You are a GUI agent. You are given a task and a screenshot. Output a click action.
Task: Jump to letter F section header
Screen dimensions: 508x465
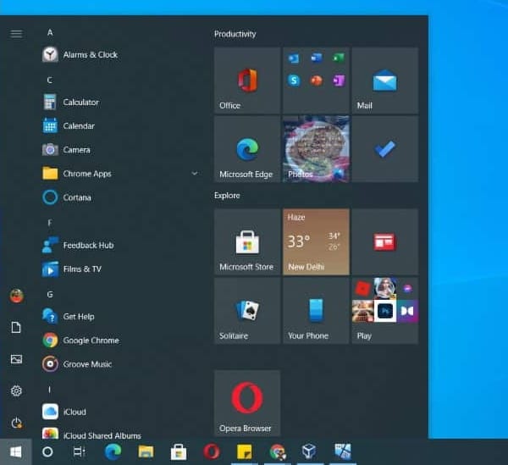50,223
